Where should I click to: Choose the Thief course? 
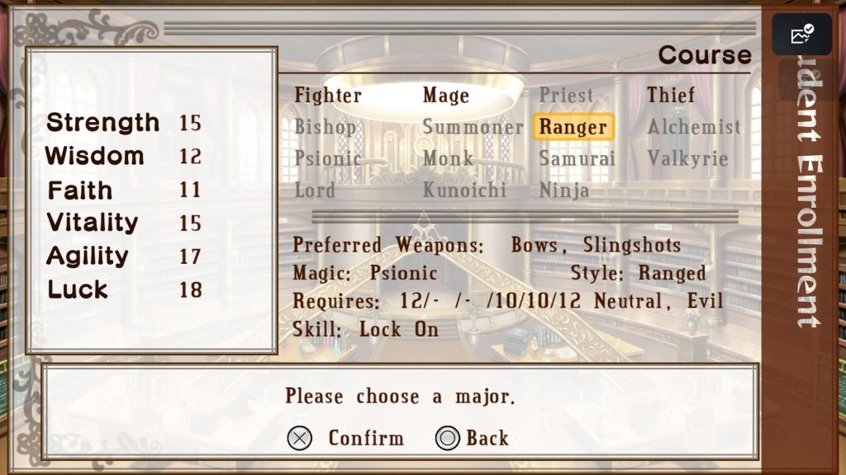click(x=671, y=95)
